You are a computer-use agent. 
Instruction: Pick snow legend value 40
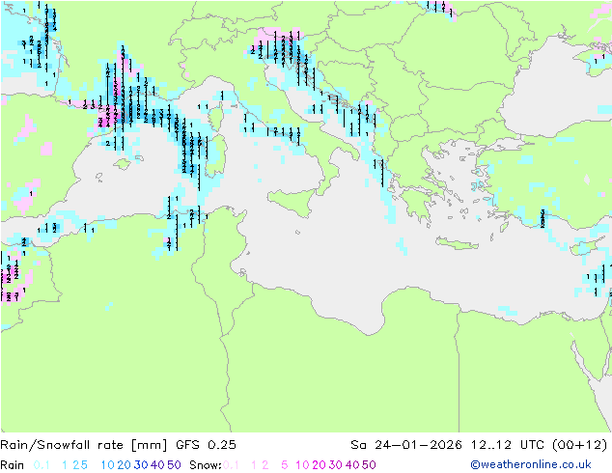[352, 465]
